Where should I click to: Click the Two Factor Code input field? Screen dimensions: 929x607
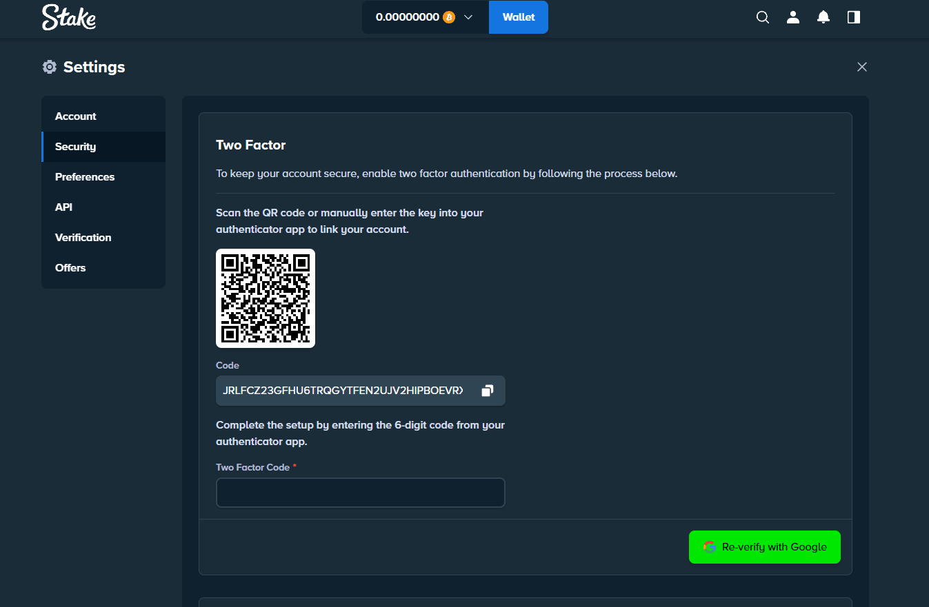360,492
